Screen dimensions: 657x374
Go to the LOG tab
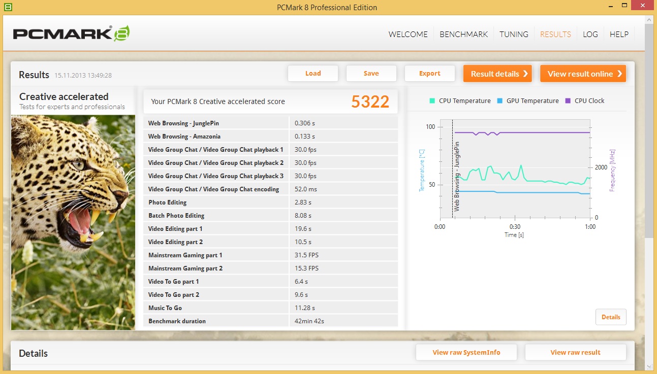590,34
